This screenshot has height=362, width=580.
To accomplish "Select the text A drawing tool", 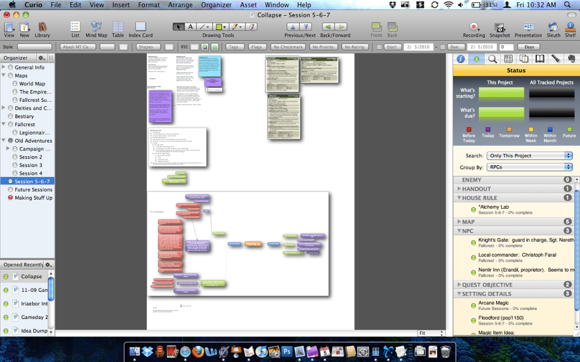I will point(190,27).
